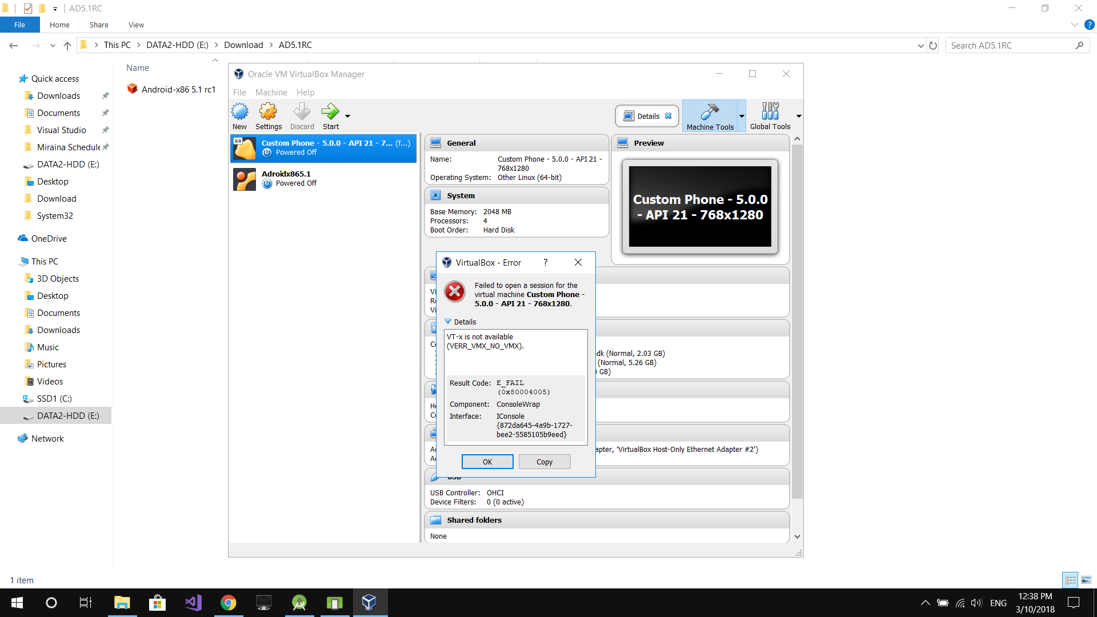Screen dimensions: 1097x617
Task: Click This PC in the address breadcrumb
Action: click(117, 45)
